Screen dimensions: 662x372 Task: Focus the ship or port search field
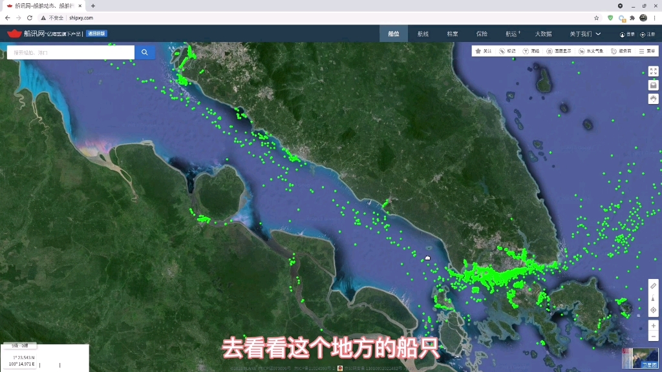(x=71, y=52)
